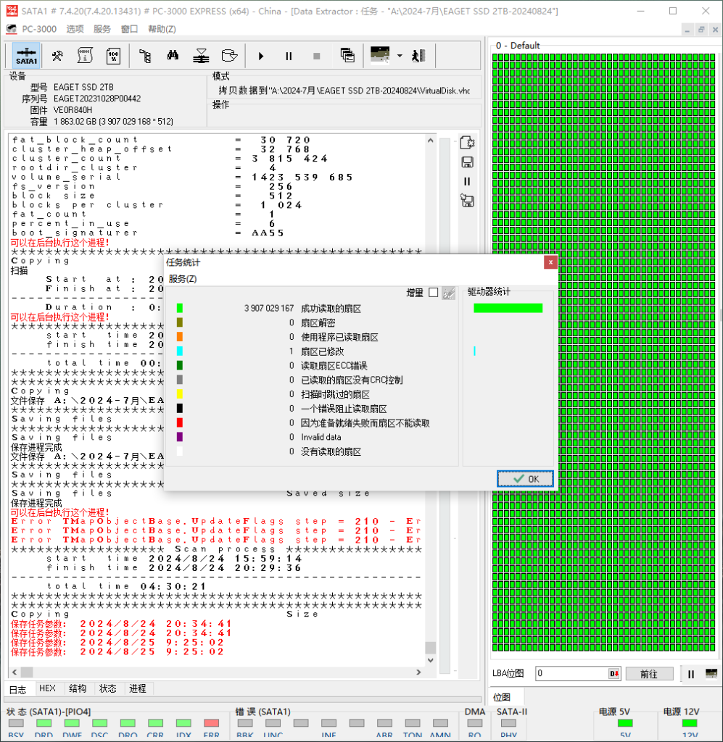Expand the dropdown arrow beside the map icon

[400, 56]
